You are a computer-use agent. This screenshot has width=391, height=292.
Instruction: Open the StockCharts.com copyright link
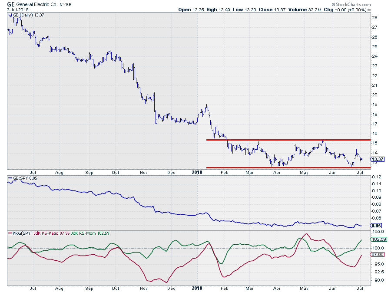pyautogui.click(x=351, y=4)
